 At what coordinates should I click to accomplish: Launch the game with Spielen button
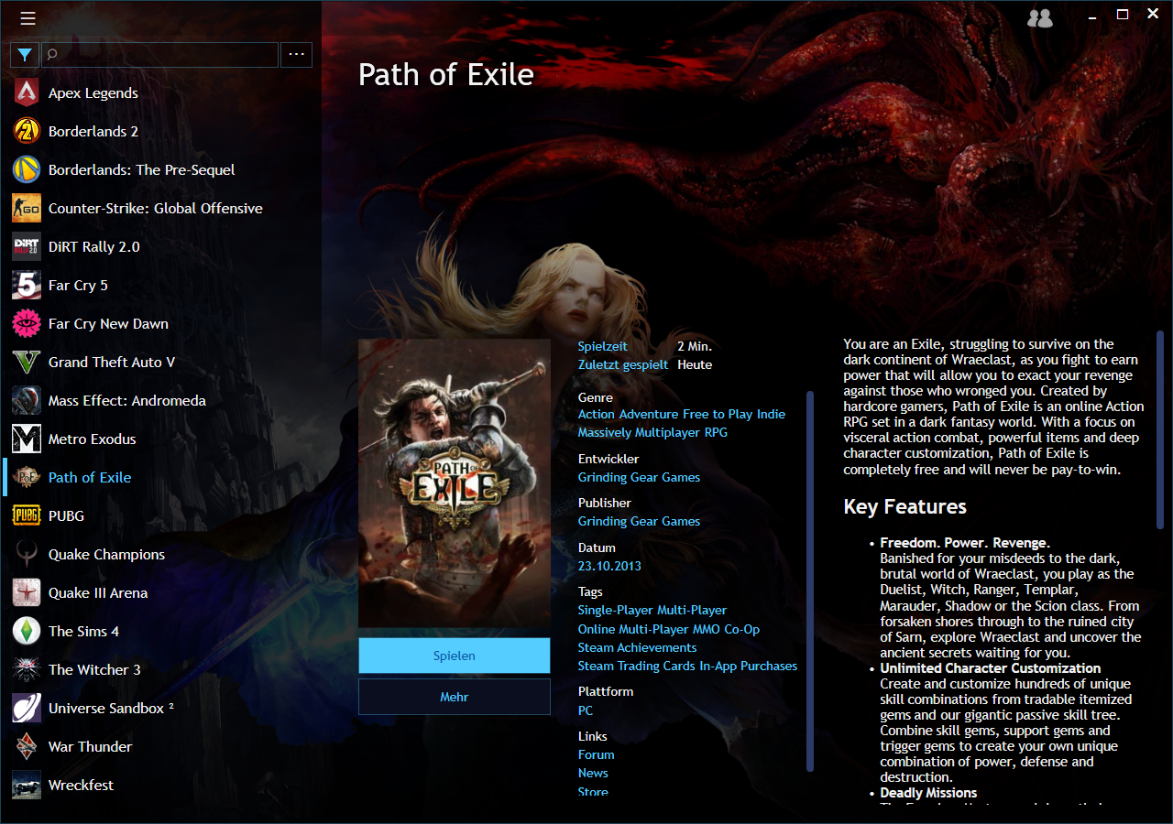(455, 656)
